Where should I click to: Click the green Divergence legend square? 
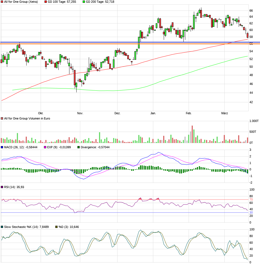(79, 147)
